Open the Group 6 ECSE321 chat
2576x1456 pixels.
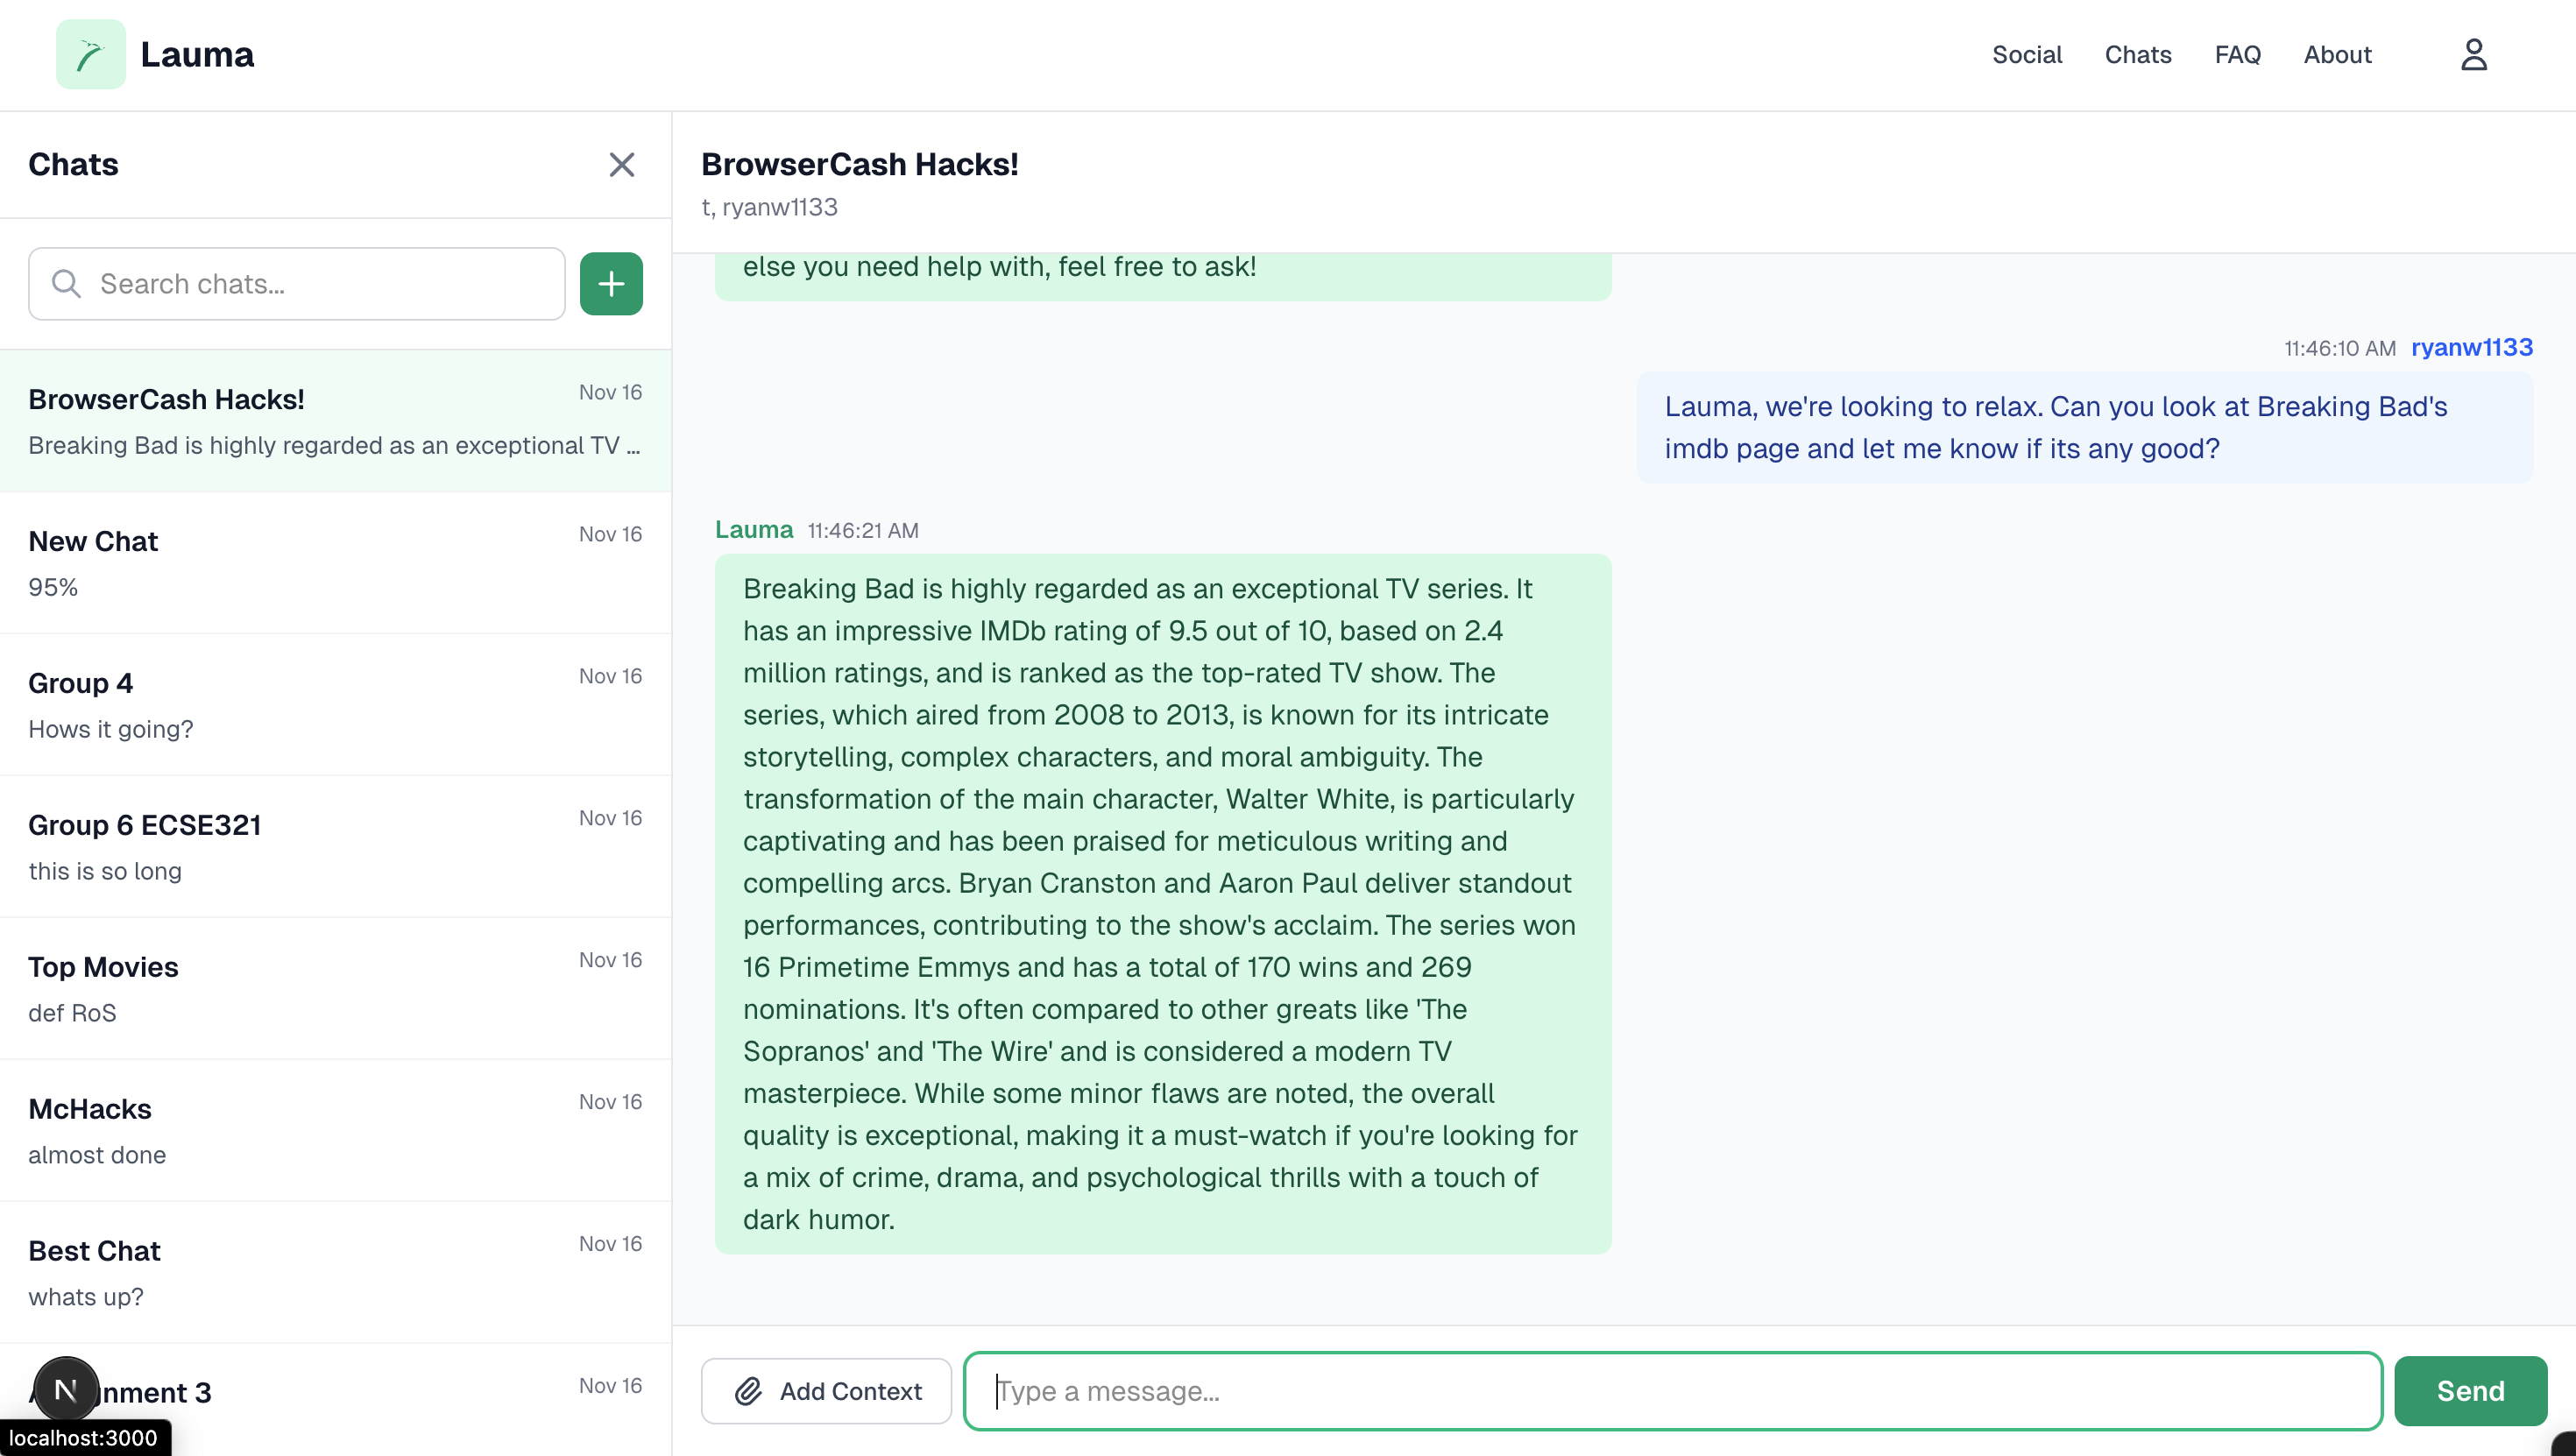pyautogui.click(x=335, y=846)
